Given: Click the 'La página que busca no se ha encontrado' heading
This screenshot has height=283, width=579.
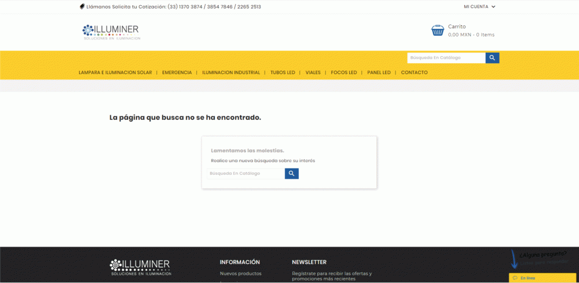Looking at the screenshot, I should pyautogui.click(x=185, y=117).
